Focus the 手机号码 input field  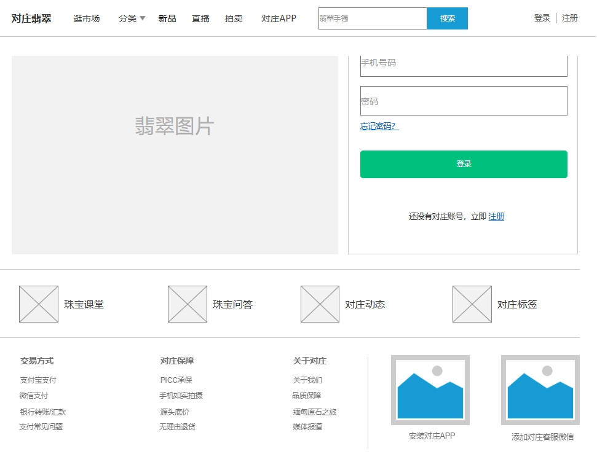point(464,66)
